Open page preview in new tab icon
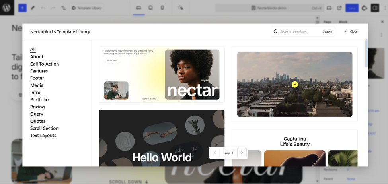 [x=339, y=8]
